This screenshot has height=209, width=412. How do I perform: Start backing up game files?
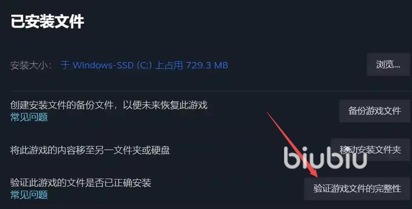point(374,111)
